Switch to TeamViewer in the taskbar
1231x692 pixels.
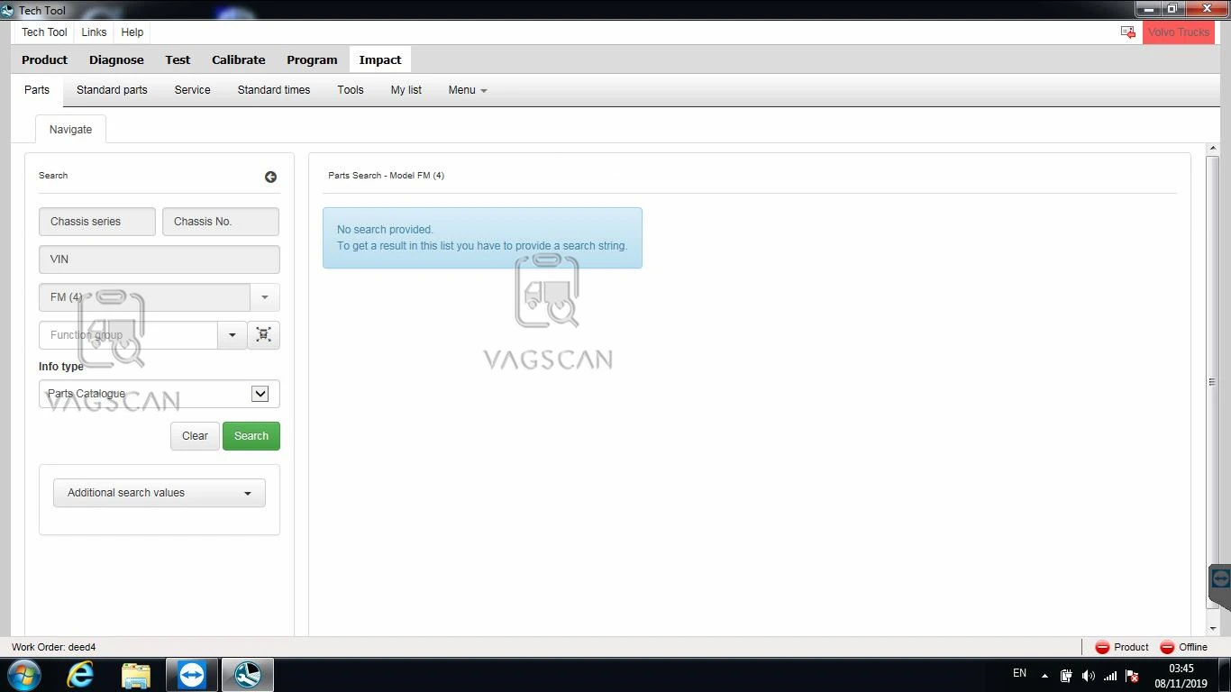(x=192, y=675)
